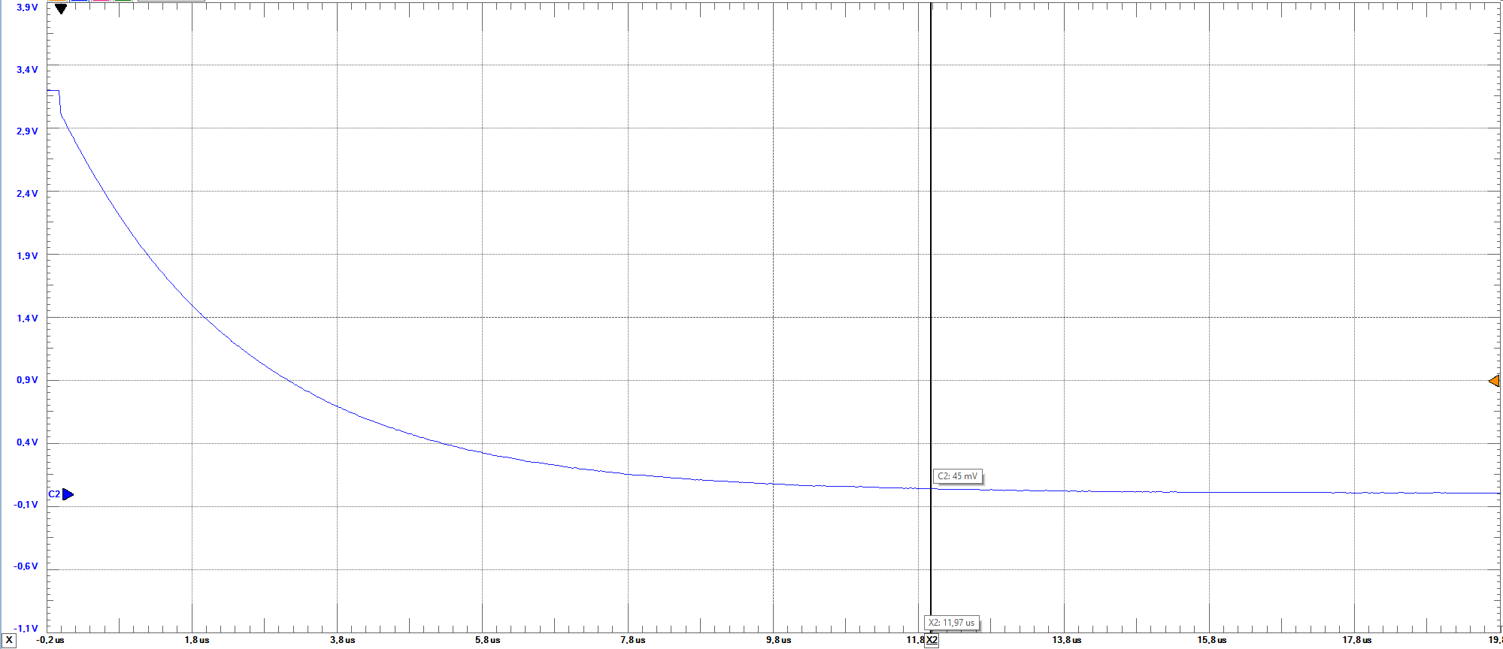This screenshot has width=1503, height=649.
Task: Click the 13.8 us time axis label
Action: (1066, 640)
